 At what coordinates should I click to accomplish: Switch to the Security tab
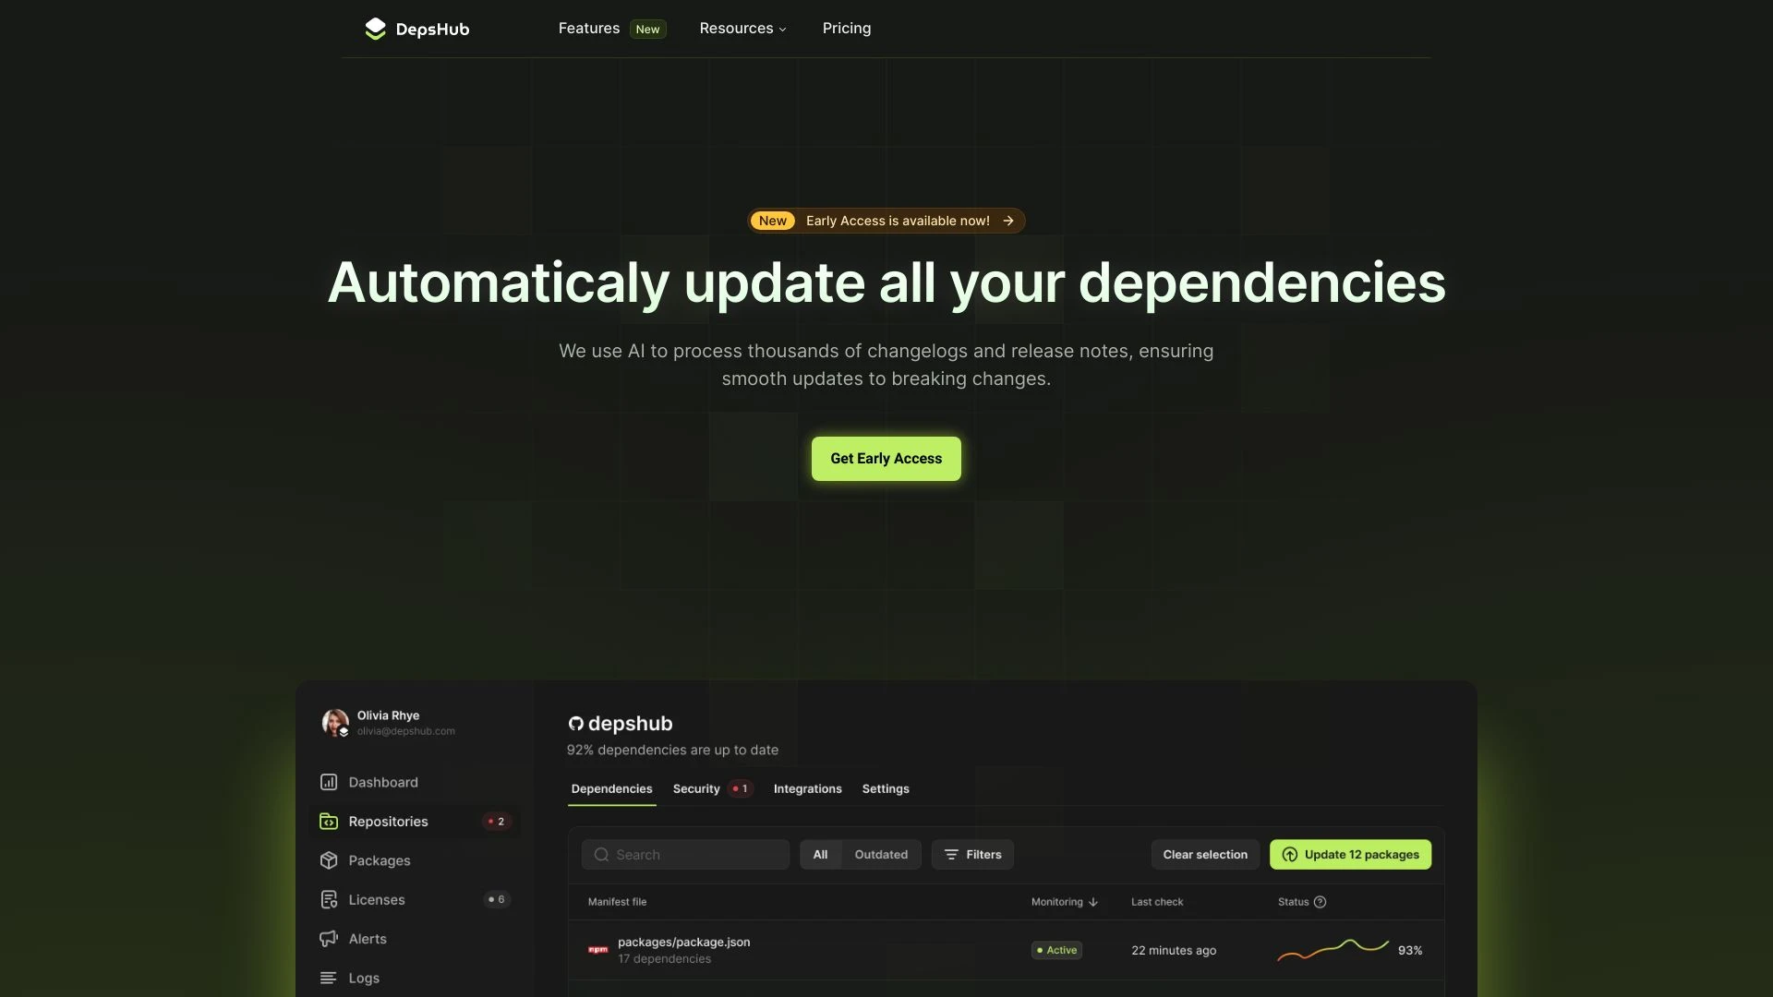point(694,788)
